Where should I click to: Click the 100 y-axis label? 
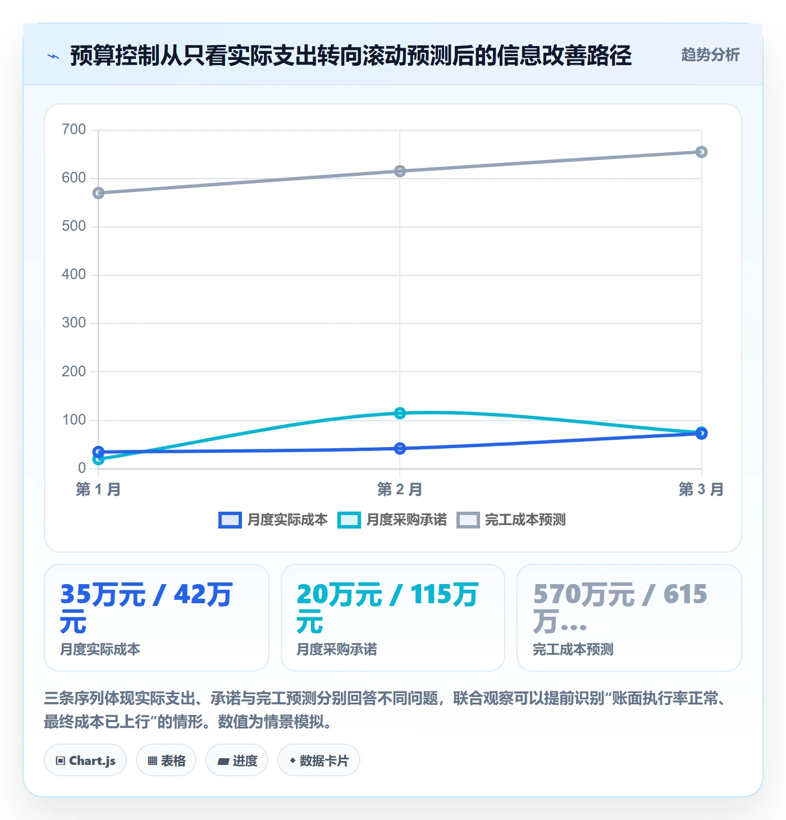pyautogui.click(x=74, y=420)
